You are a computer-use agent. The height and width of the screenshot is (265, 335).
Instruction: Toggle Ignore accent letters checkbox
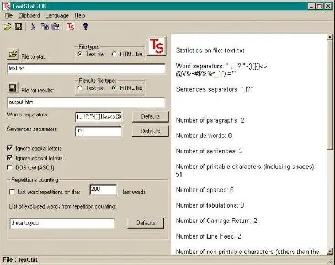(10, 158)
